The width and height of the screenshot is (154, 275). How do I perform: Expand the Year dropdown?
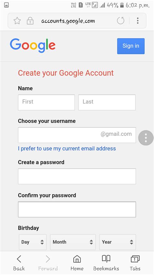point(118,242)
